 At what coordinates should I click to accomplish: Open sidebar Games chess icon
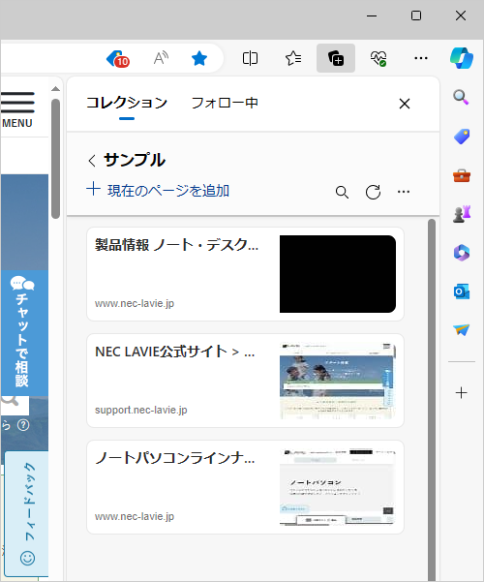pyautogui.click(x=462, y=214)
